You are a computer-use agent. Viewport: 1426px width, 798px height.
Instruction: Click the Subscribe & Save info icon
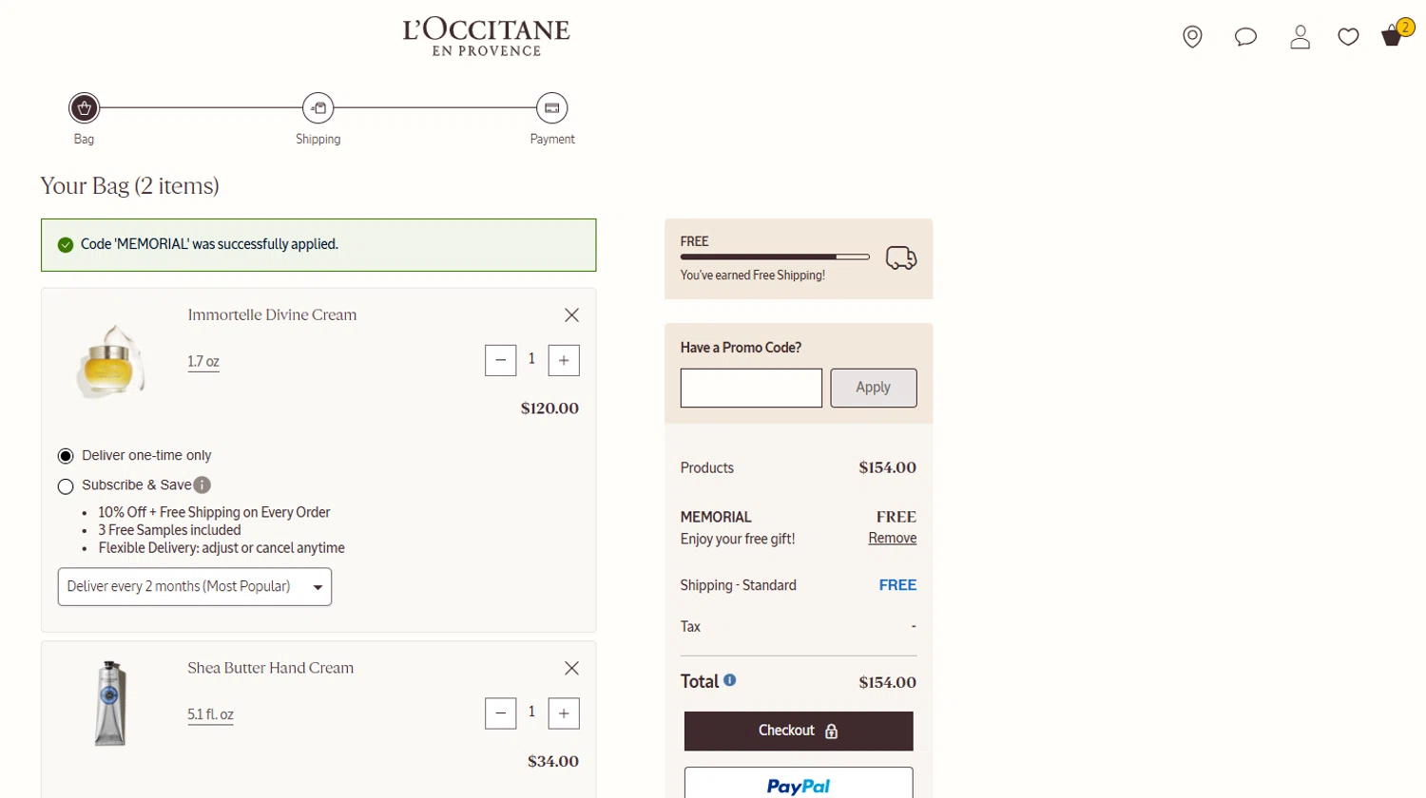click(x=202, y=485)
